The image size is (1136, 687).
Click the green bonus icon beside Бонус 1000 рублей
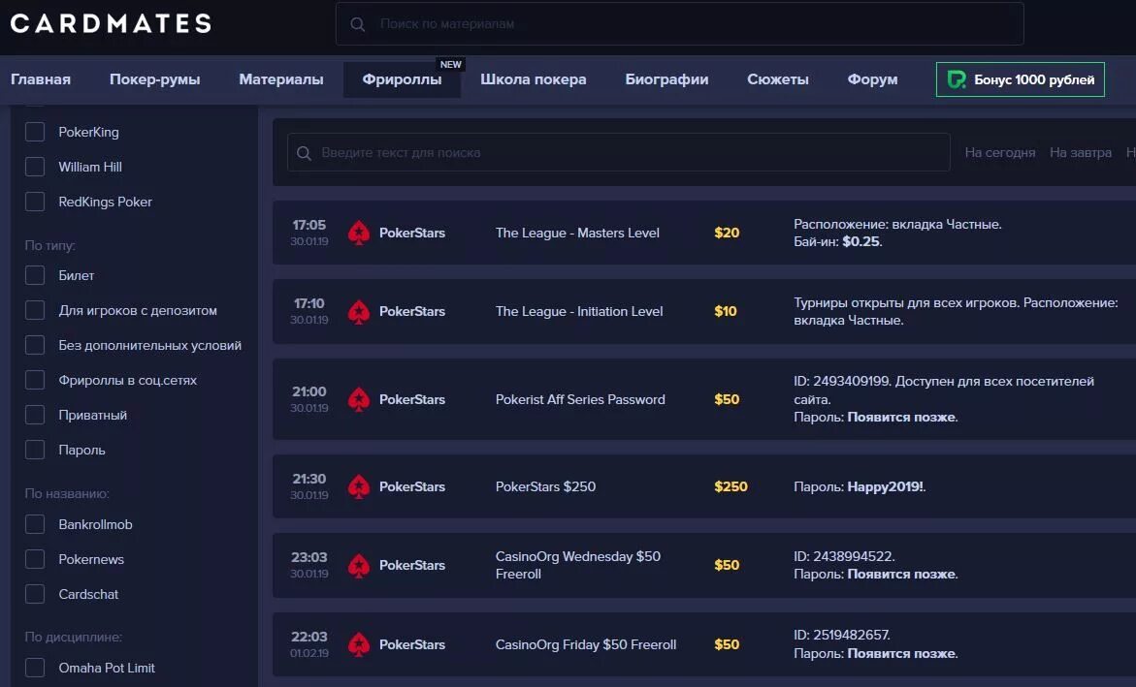[x=957, y=79]
